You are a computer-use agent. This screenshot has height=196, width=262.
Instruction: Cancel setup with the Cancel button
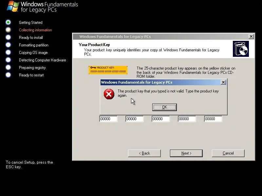(x=228, y=153)
